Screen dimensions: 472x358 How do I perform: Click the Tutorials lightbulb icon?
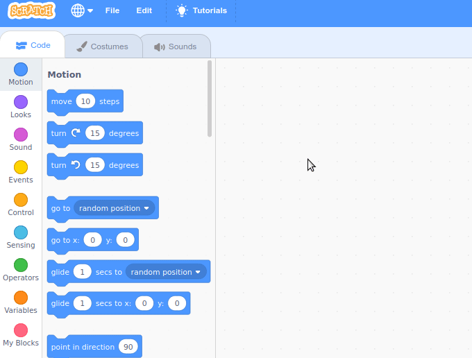click(182, 10)
